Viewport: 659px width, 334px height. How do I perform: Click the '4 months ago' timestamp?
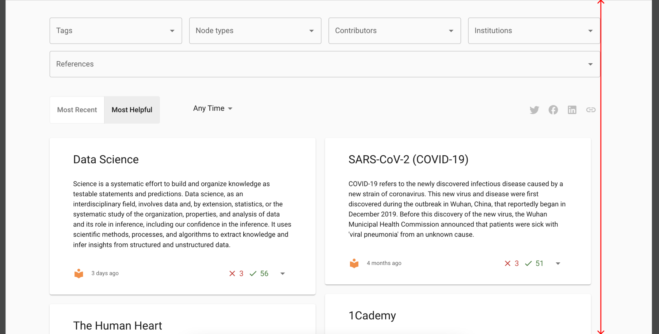coord(384,263)
